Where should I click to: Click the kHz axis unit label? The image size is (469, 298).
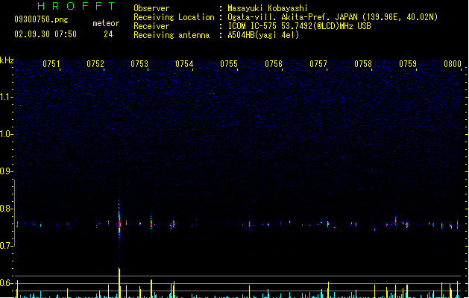[x=7, y=60]
